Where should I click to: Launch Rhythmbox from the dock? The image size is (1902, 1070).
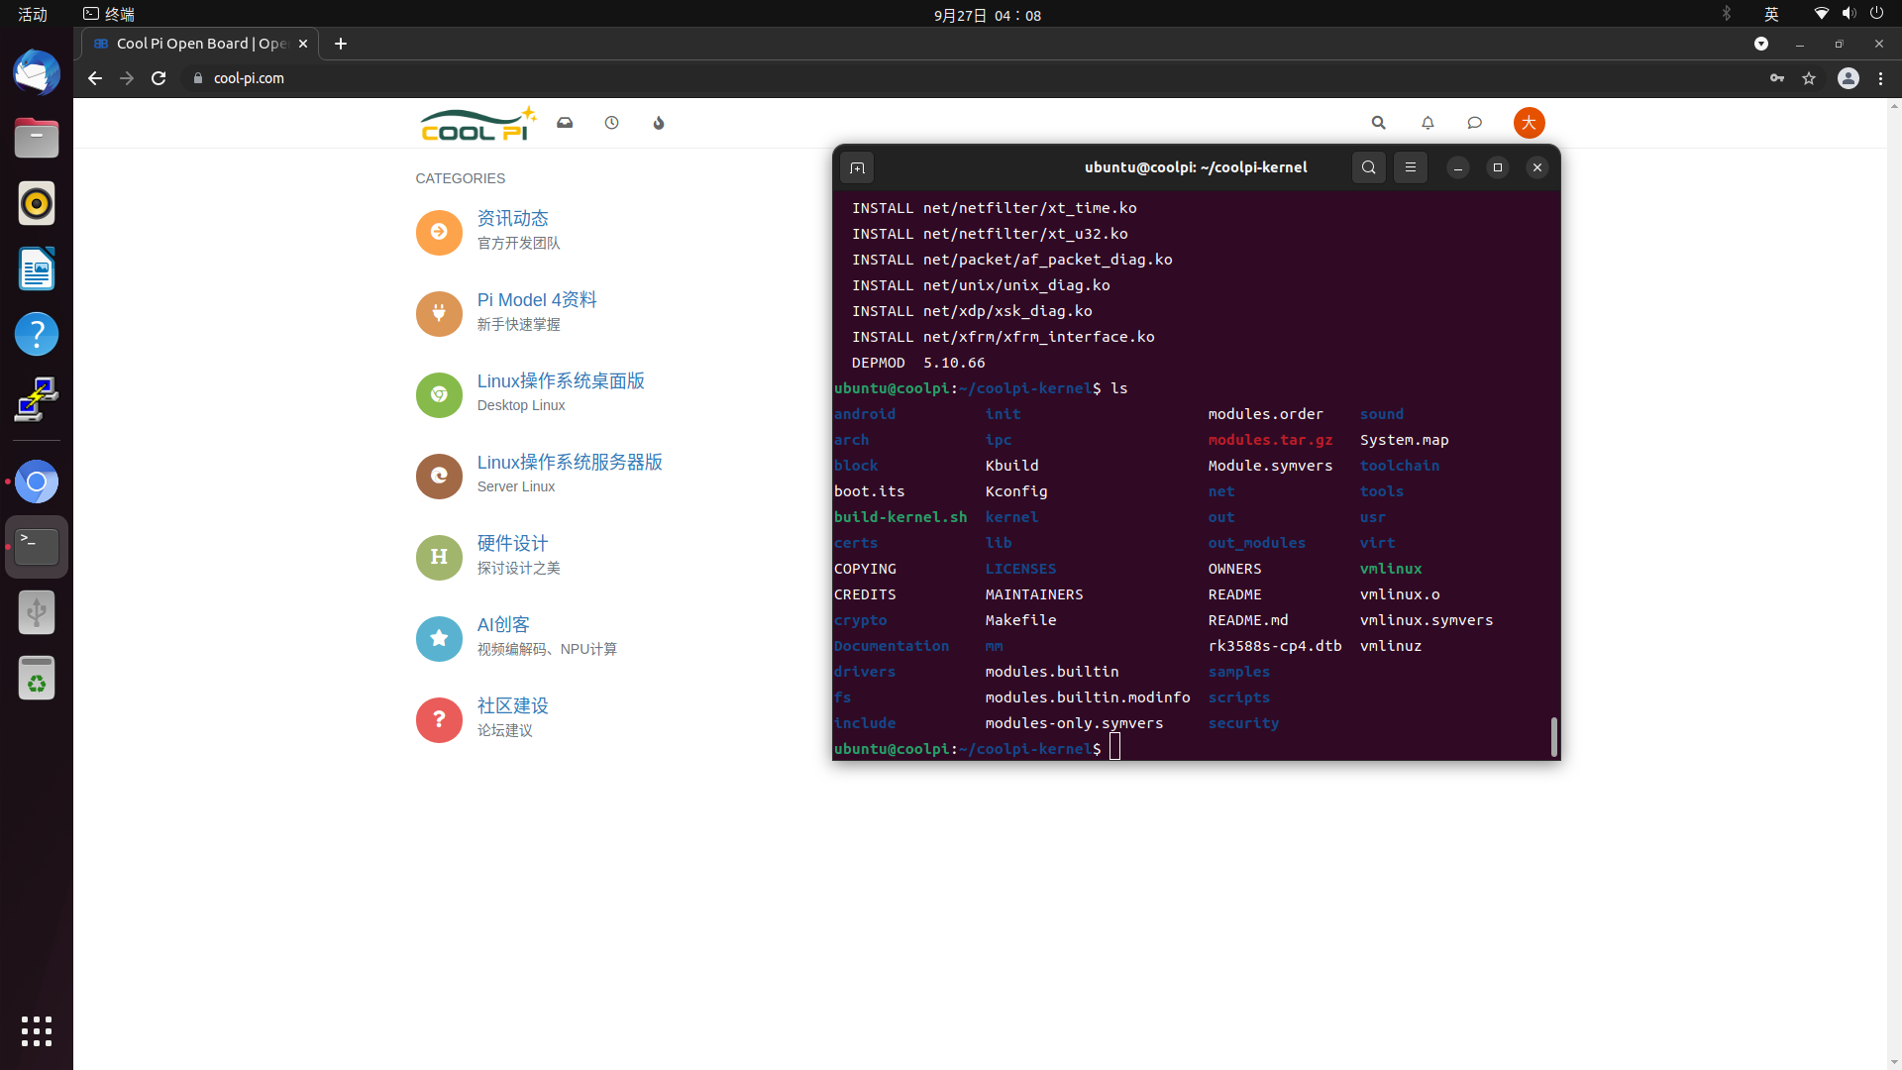tap(37, 203)
